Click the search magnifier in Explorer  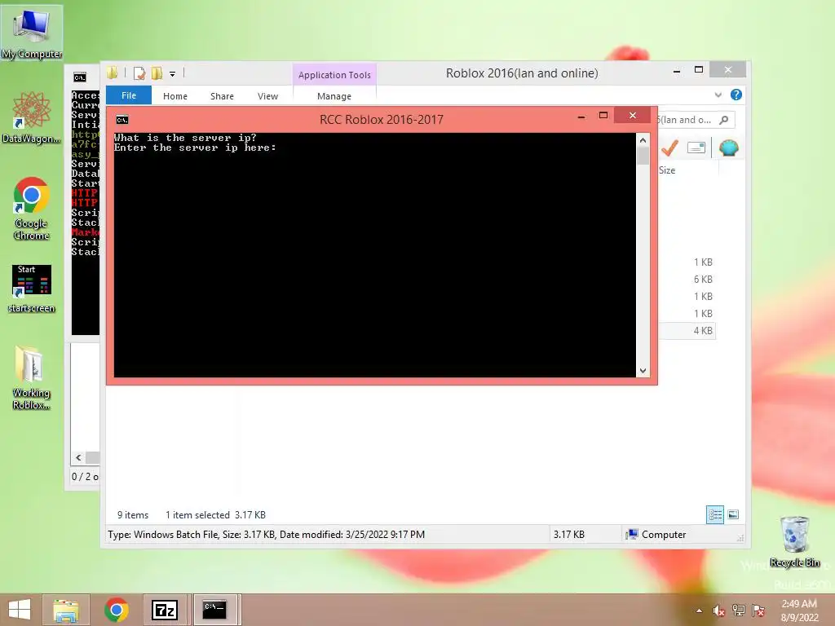(724, 120)
